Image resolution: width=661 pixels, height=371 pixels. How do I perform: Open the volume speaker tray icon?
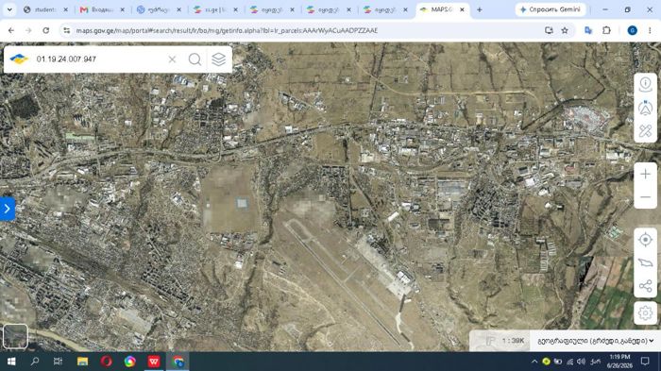coord(581,362)
